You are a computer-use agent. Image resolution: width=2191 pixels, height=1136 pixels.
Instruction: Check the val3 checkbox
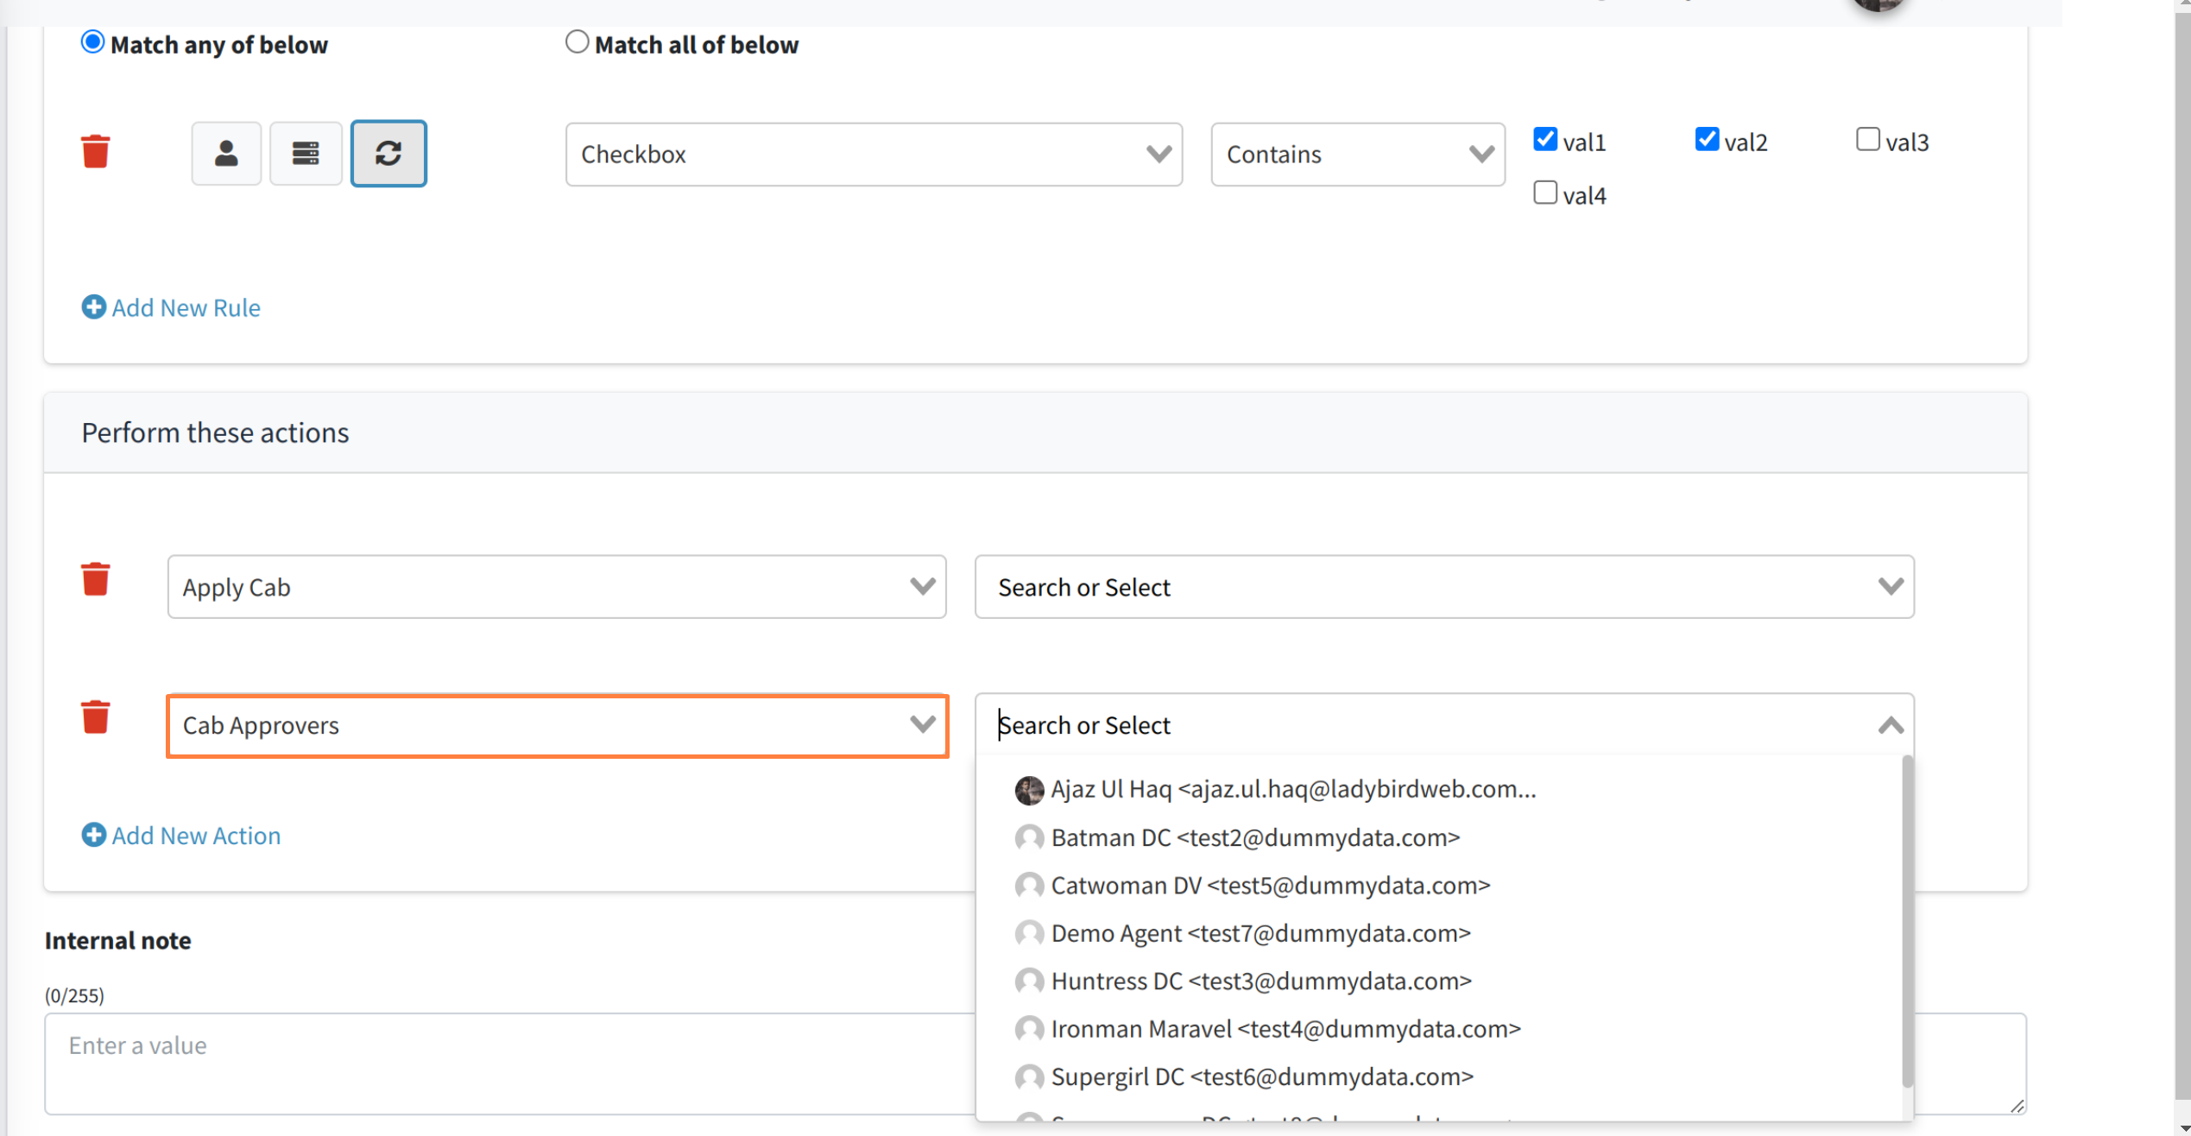pyautogui.click(x=1868, y=138)
